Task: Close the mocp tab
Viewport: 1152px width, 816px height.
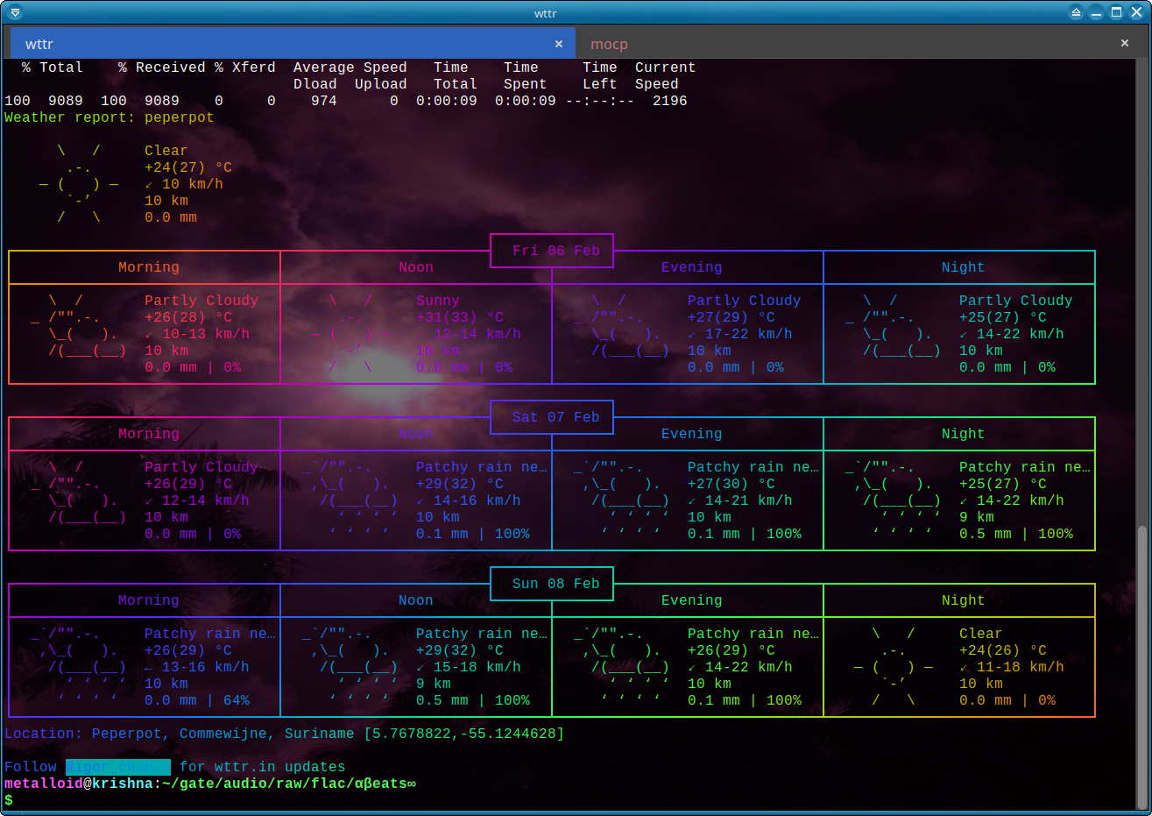Action: (1125, 43)
